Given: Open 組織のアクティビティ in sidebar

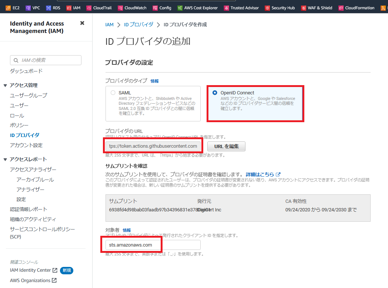Looking at the screenshot, I should pyautogui.click(x=33, y=219).
